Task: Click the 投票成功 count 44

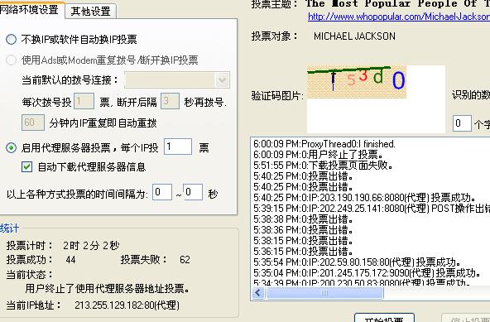Action: (x=70, y=259)
